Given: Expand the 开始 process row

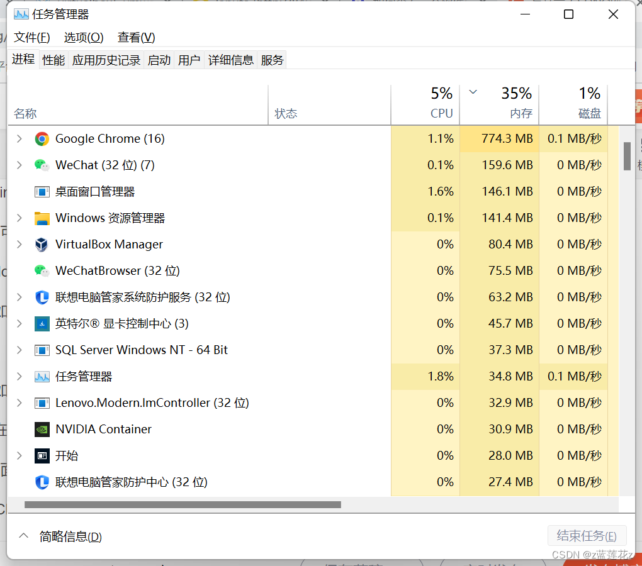Looking at the screenshot, I should (x=20, y=455).
